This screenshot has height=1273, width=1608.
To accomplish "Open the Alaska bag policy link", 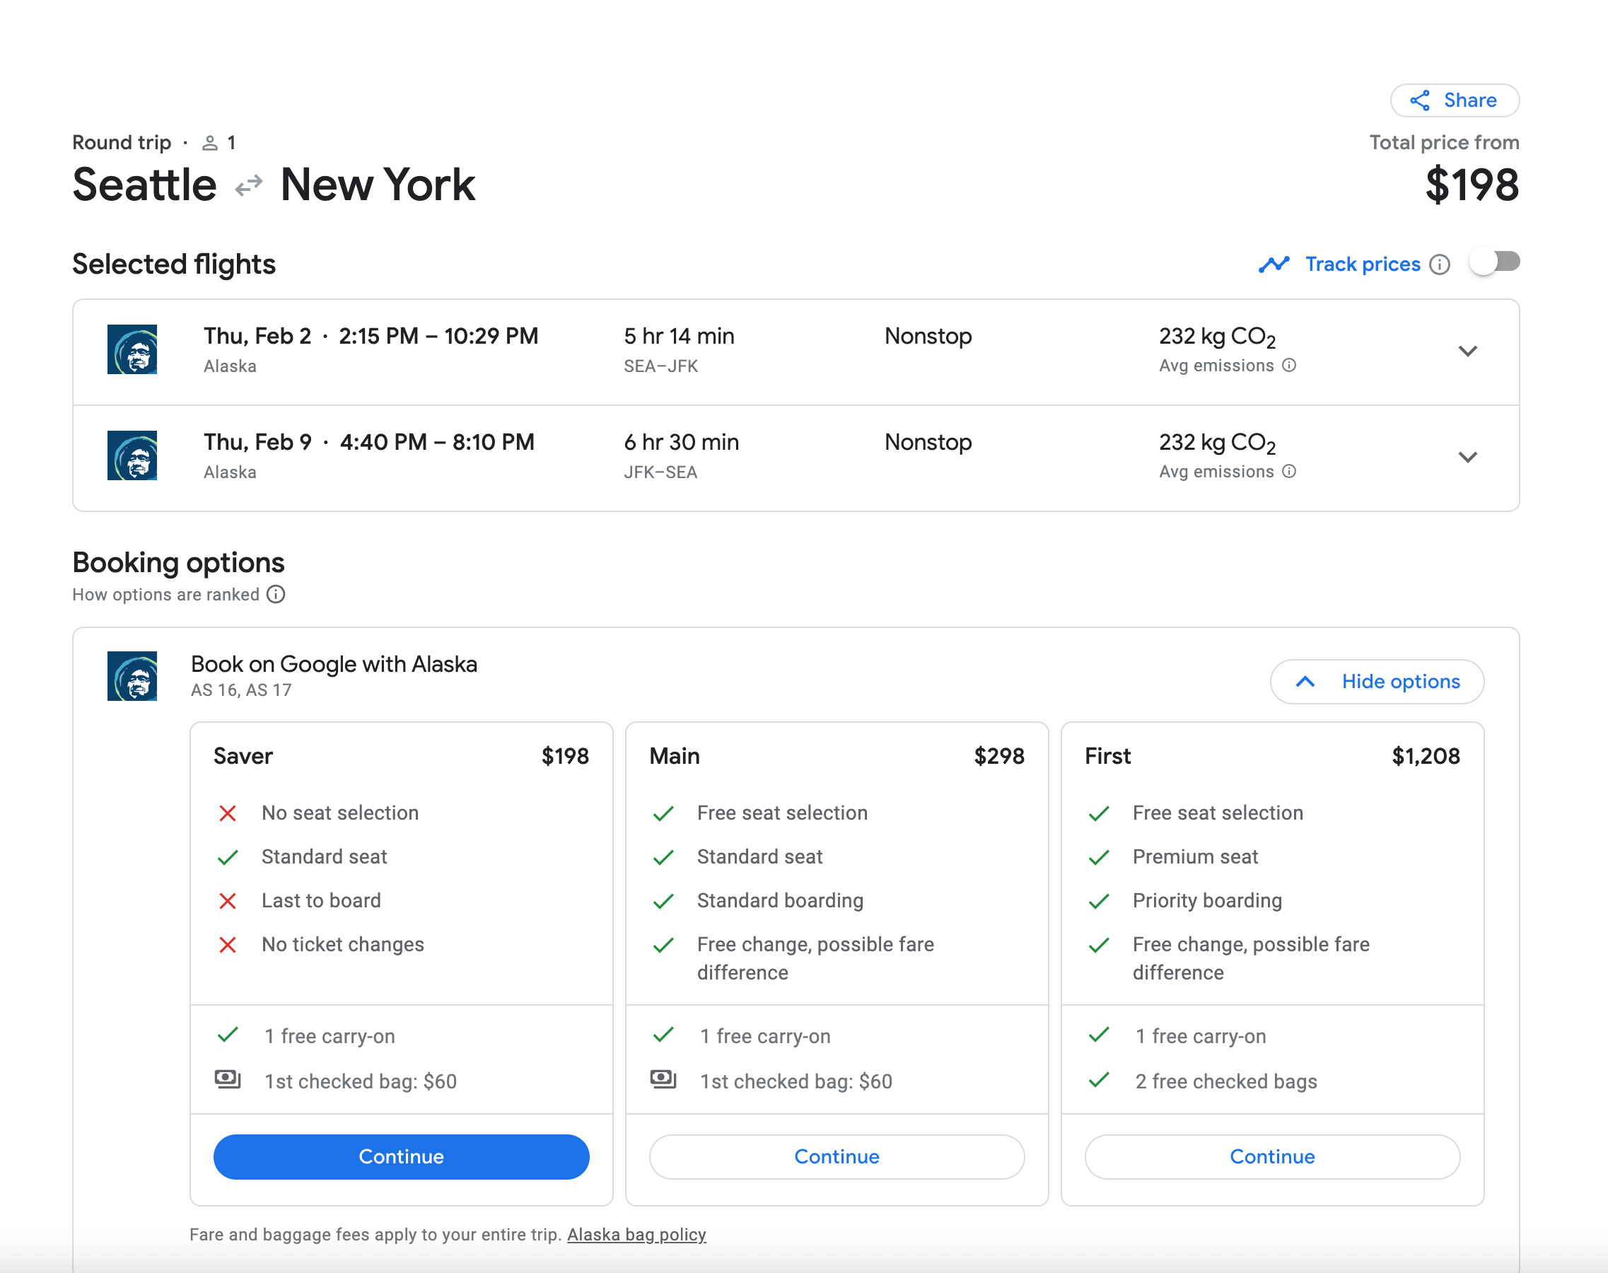I will [636, 1234].
